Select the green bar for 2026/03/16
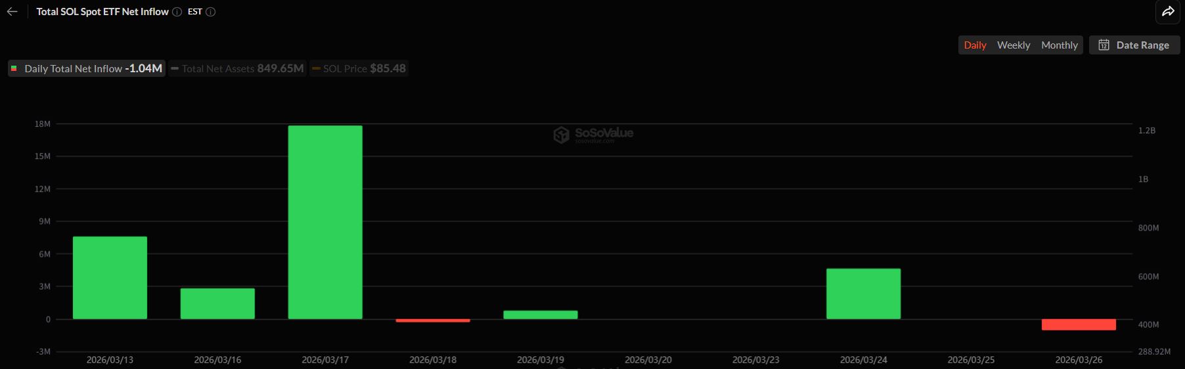The width and height of the screenshot is (1185, 369). pos(217,303)
